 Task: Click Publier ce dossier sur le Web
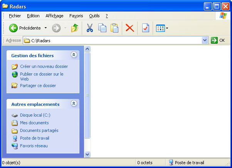point(42,76)
